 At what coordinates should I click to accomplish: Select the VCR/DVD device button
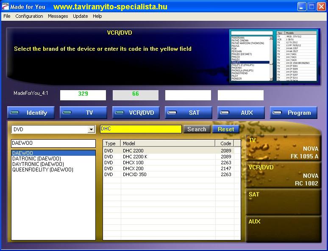(136, 113)
